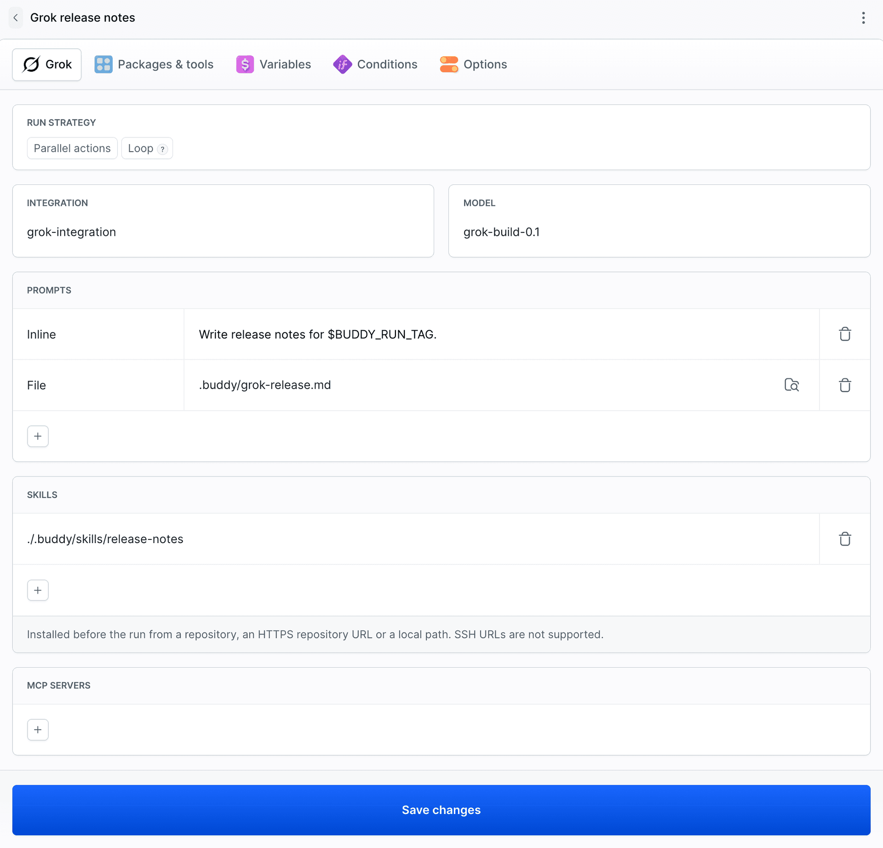Click the RUN STRATEGY heading
Screen dimensions: 883x848
tap(62, 122)
